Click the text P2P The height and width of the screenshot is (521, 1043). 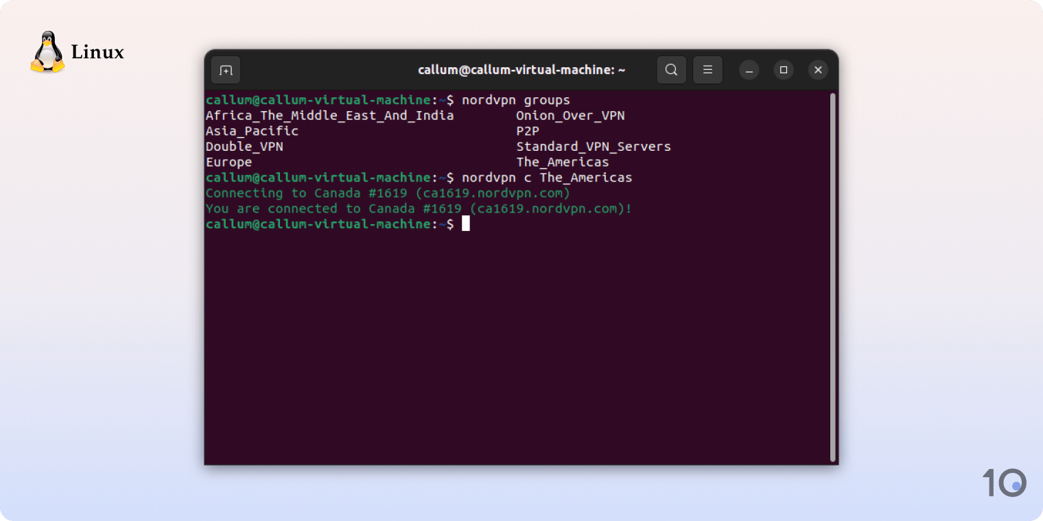coord(528,131)
